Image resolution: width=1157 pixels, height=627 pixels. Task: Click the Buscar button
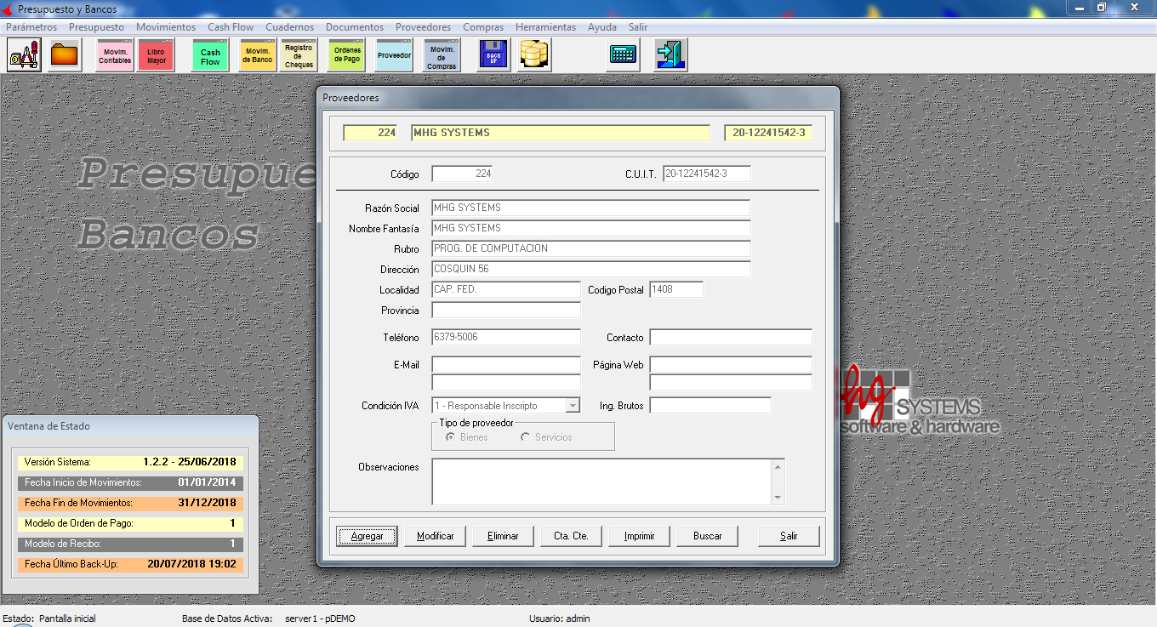click(x=707, y=536)
